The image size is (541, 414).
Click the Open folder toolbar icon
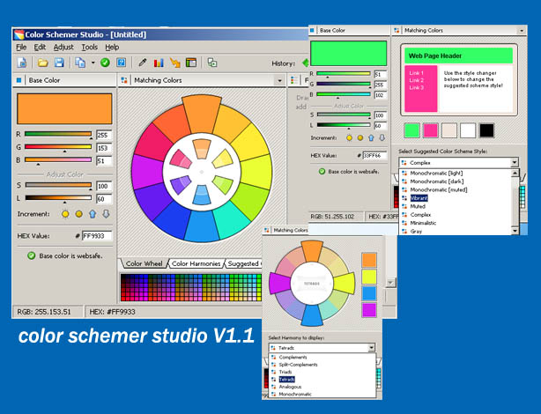click(43, 63)
